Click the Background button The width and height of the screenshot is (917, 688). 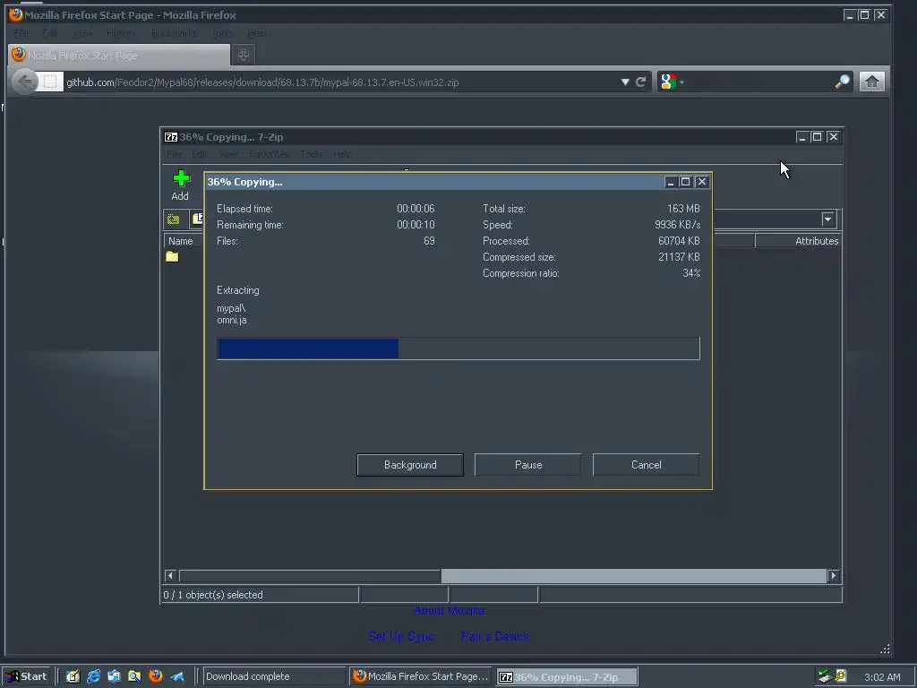pyautogui.click(x=410, y=465)
